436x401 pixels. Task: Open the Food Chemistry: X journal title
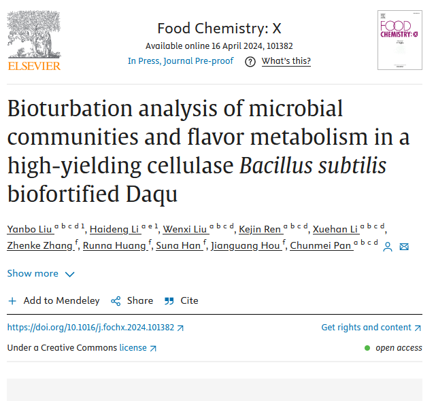tap(219, 29)
